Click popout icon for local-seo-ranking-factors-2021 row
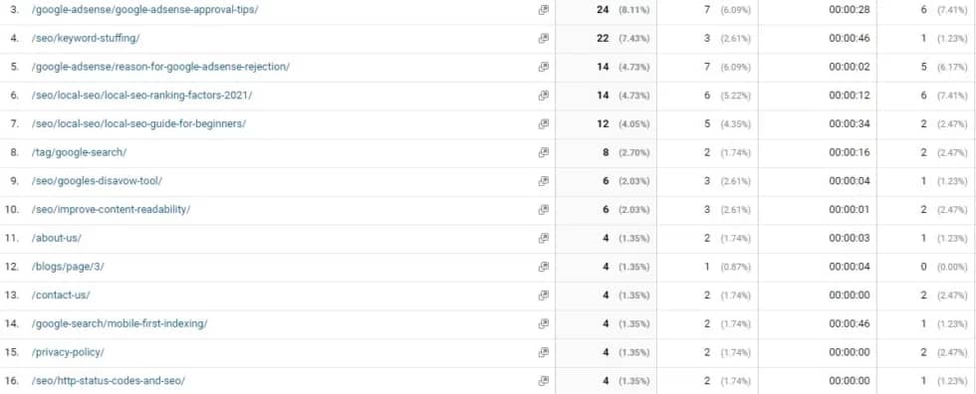Image resolution: width=976 pixels, height=394 pixels. tap(544, 96)
